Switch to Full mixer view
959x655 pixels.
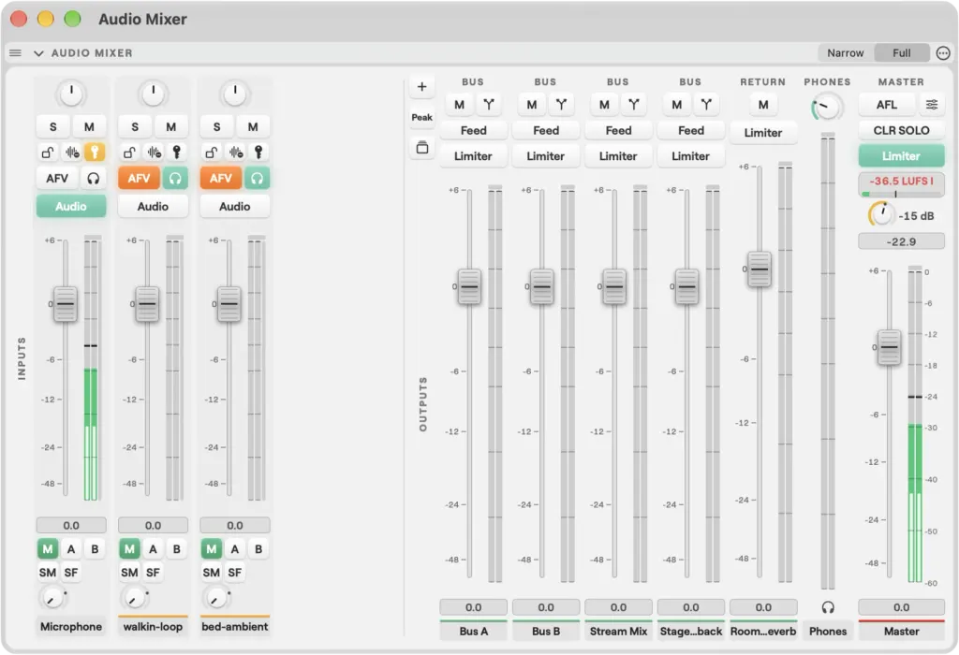902,53
